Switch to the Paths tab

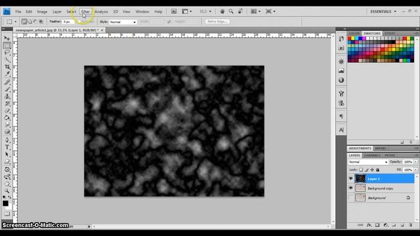pyautogui.click(x=390, y=155)
